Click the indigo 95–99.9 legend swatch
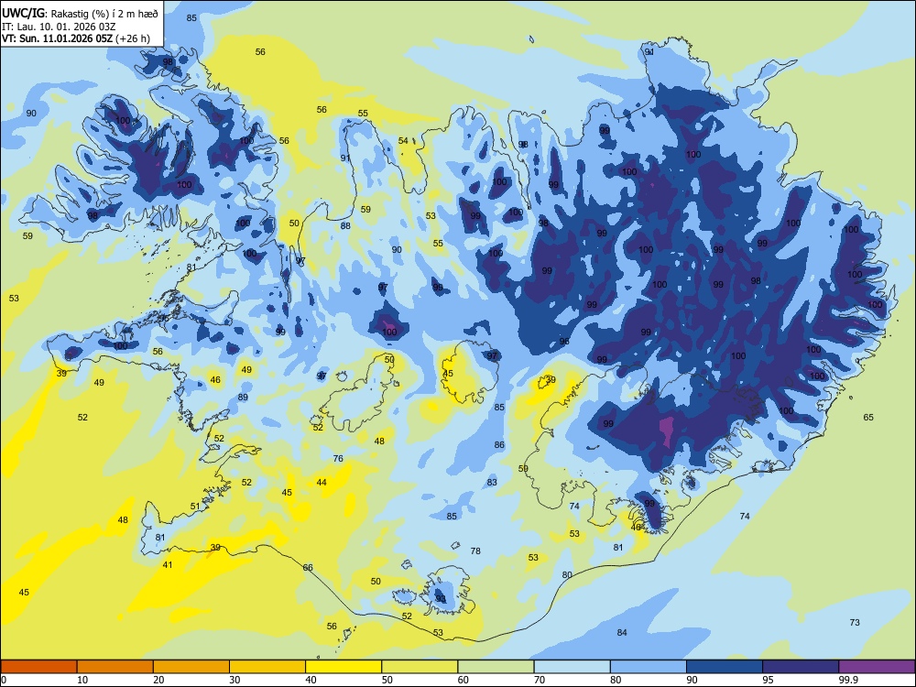The height and width of the screenshot is (687, 916). 801,667
